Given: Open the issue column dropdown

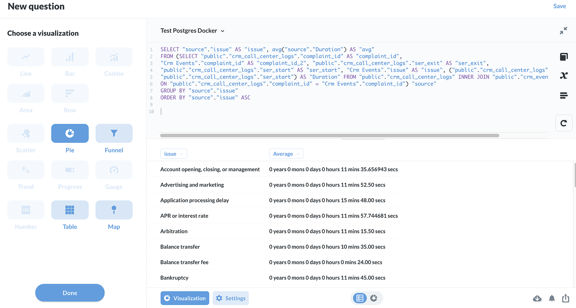Looking at the screenshot, I should tap(173, 153).
